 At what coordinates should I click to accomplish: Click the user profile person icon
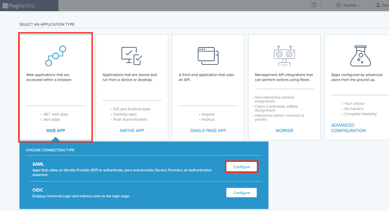pos(378,5)
